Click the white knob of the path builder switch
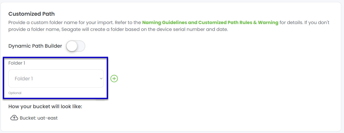Screen dimensions: 344x133 (x=72, y=46)
